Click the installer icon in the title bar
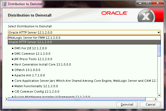Viewport: 166px width, 111px height. [4, 4]
